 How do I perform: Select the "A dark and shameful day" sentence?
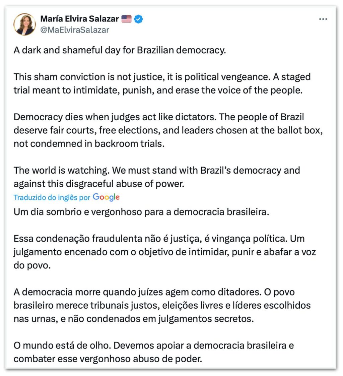tap(120, 50)
